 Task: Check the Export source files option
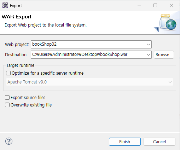7,98
